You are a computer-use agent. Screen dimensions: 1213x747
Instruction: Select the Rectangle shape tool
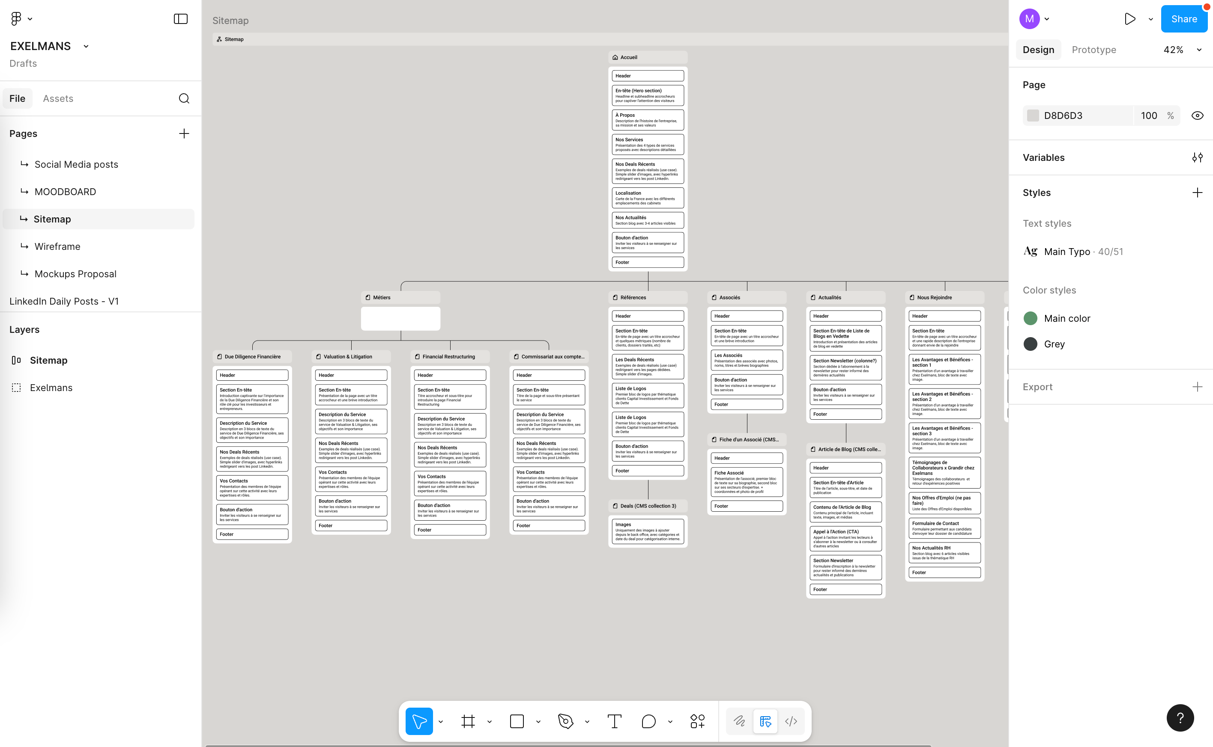[517, 721]
